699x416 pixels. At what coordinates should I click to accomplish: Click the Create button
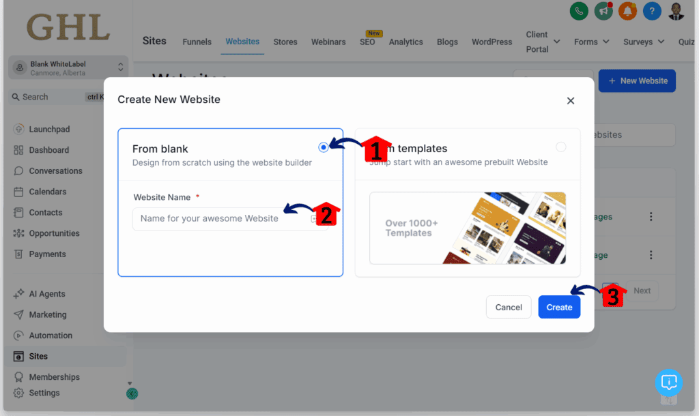[x=559, y=308]
